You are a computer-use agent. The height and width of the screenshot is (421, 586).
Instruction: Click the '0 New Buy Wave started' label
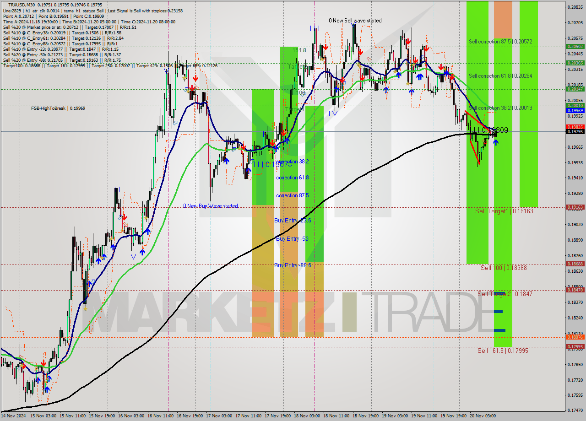[x=211, y=206]
